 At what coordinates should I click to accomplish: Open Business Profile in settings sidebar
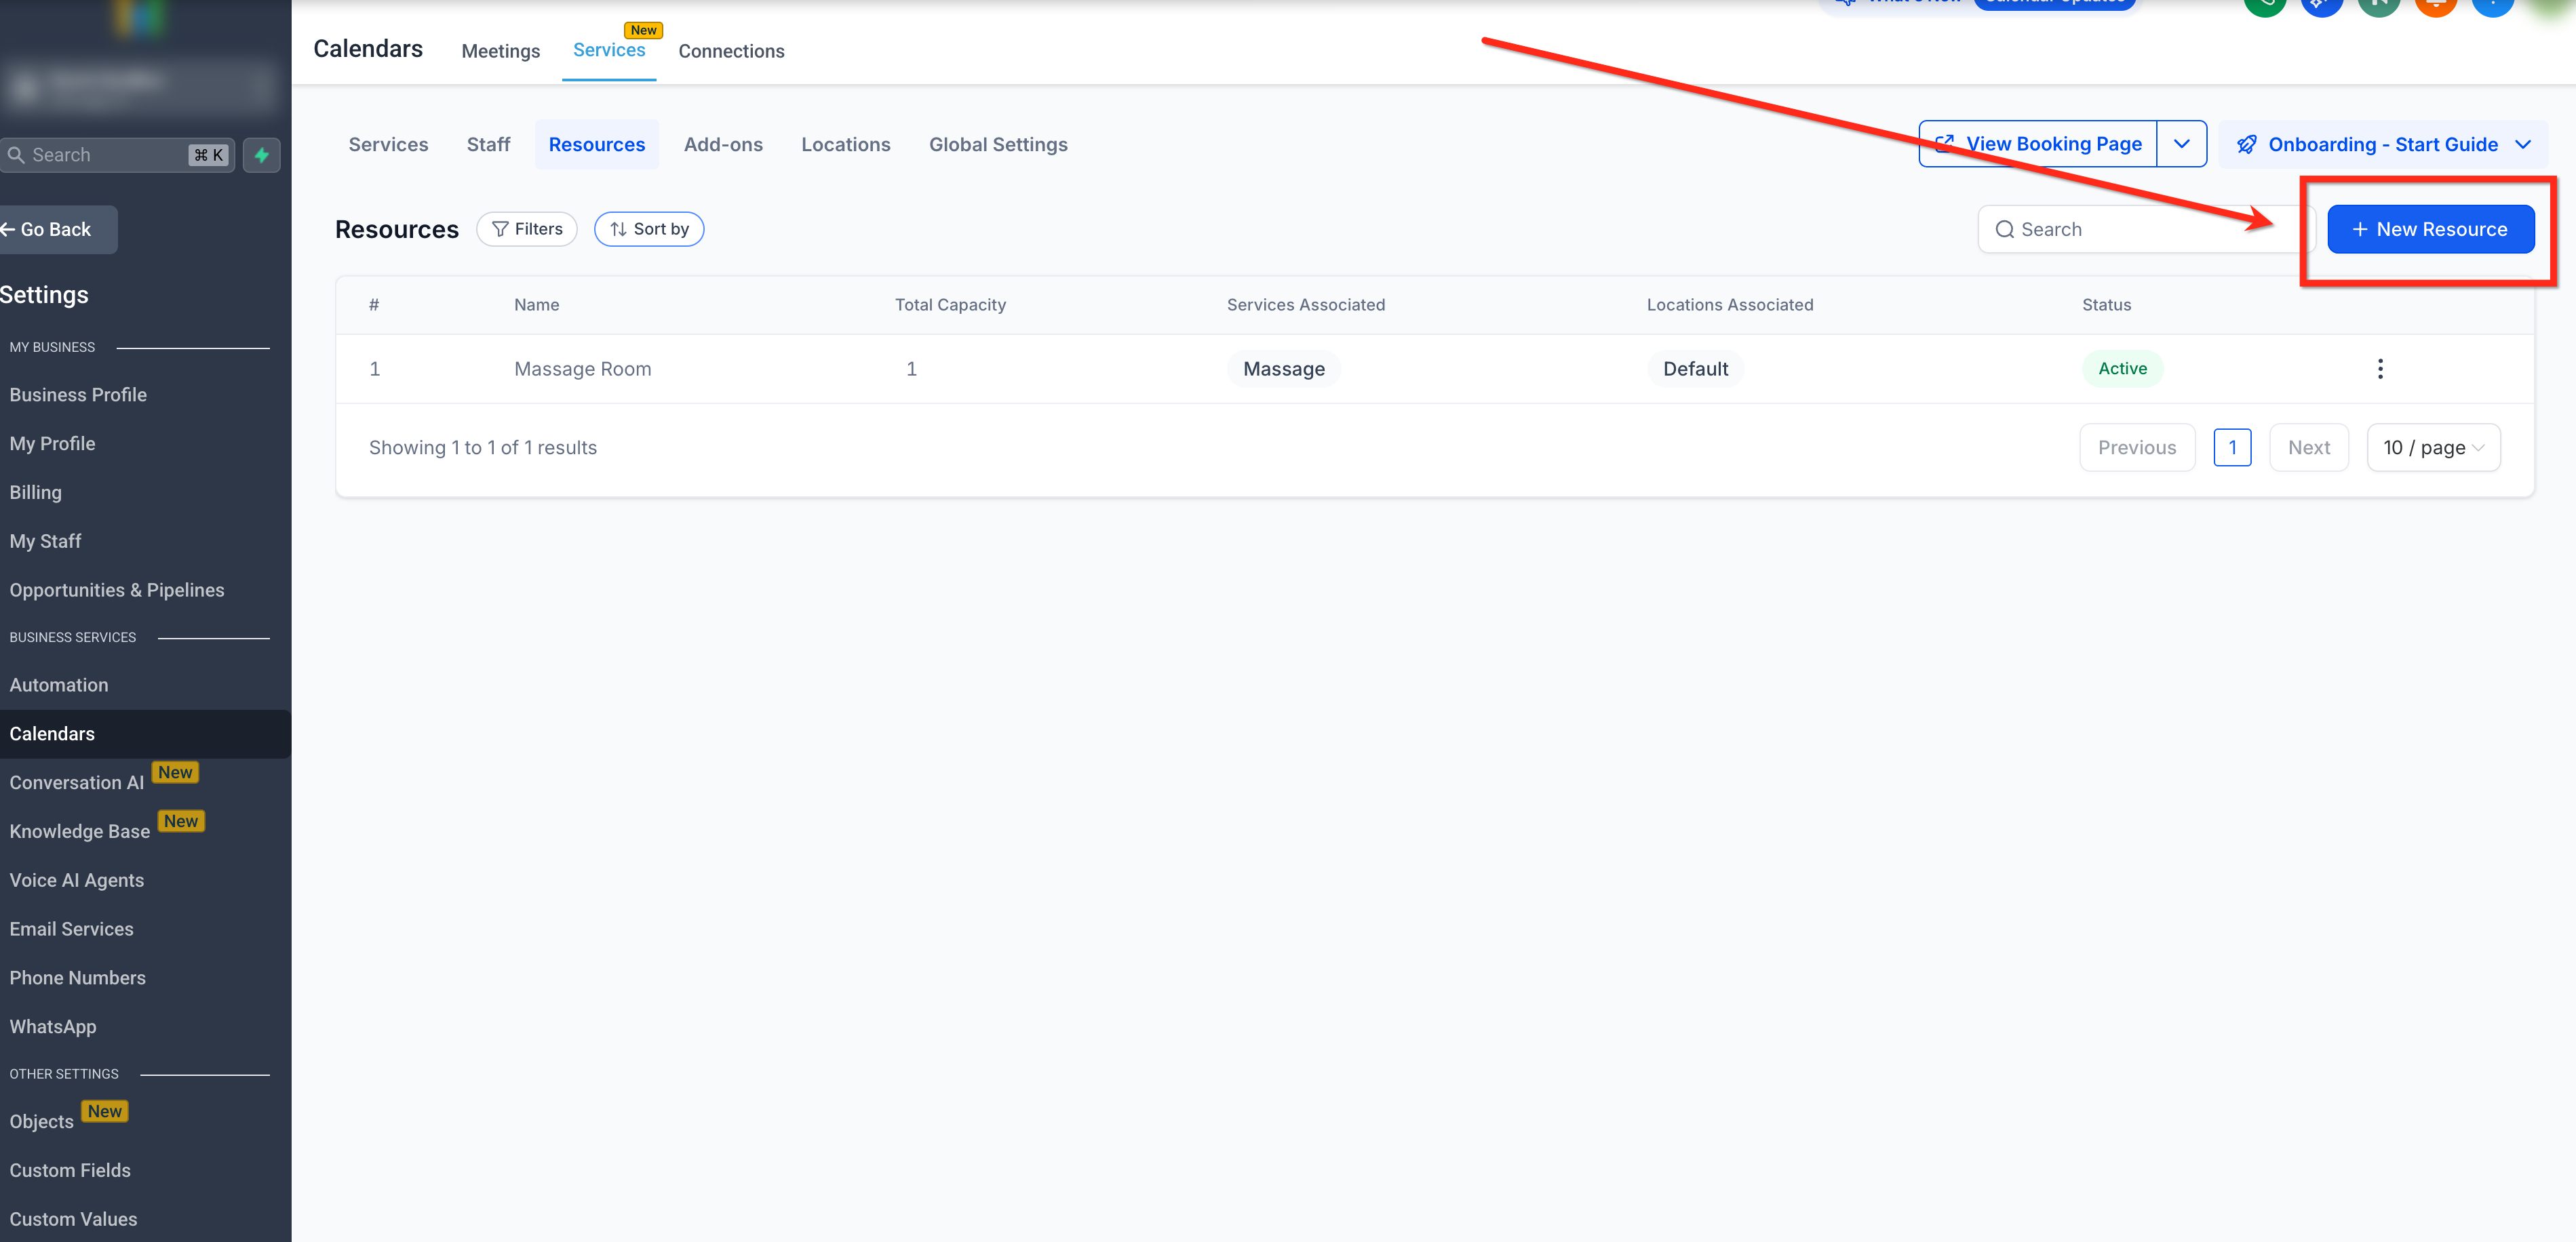(78, 395)
